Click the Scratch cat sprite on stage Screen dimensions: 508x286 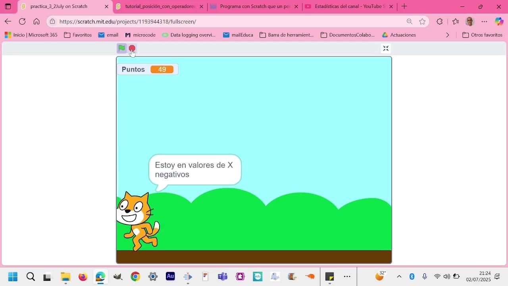click(139, 221)
